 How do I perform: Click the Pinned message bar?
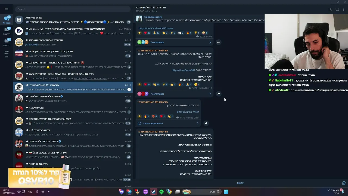(x=200, y=19)
